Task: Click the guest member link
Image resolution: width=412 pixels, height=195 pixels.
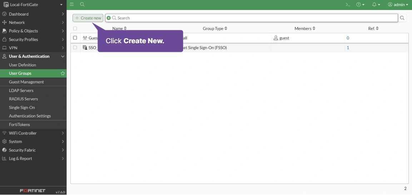Action: (x=284, y=38)
